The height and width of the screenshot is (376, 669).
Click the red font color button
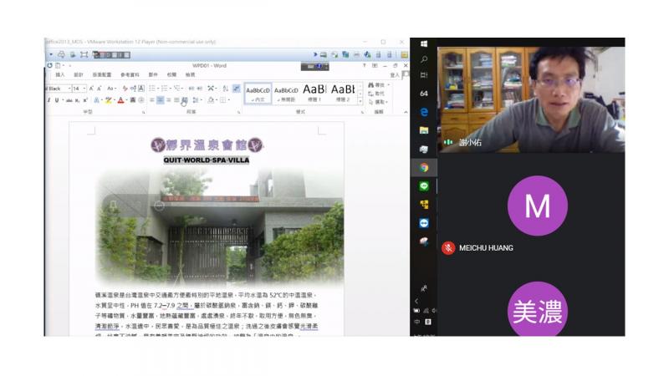tap(120, 100)
